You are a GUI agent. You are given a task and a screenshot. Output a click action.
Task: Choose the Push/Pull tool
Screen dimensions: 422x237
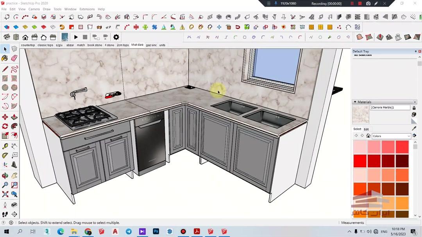coord(14,117)
